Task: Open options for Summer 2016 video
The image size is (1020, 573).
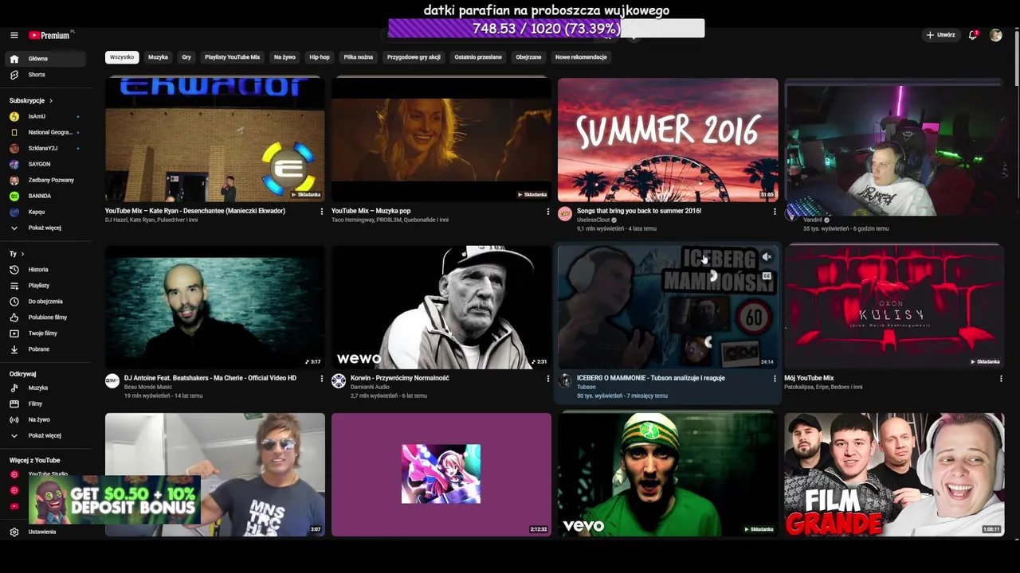Action: point(775,212)
